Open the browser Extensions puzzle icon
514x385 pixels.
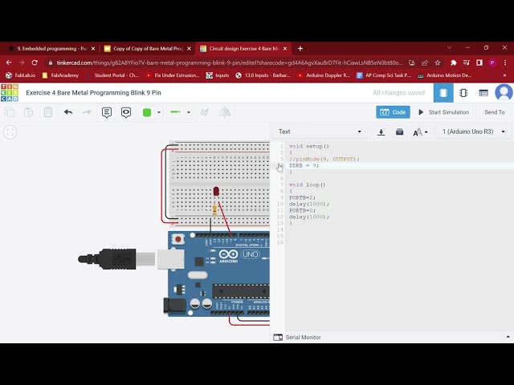(453, 63)
